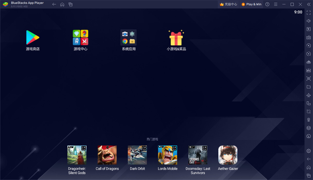Click the back arrow in side toolbar
The height and width of the screenshot is (180, 313).
coord(309,159)
